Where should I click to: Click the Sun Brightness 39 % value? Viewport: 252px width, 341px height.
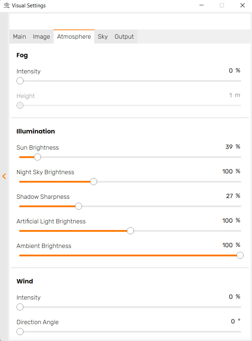tap(233, 147)
